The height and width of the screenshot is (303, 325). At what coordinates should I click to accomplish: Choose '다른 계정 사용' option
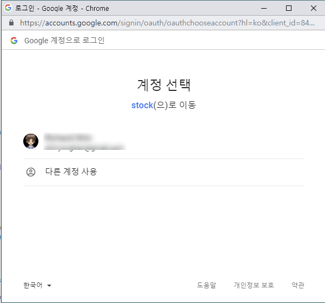tap(164, 173)
